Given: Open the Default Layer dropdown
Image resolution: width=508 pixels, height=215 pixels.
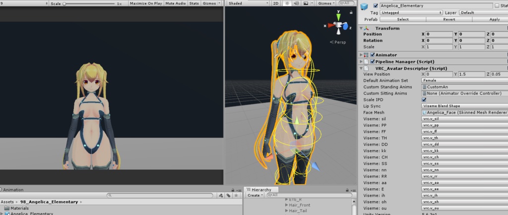Looking at the screenshot, I should click(483, 12).
